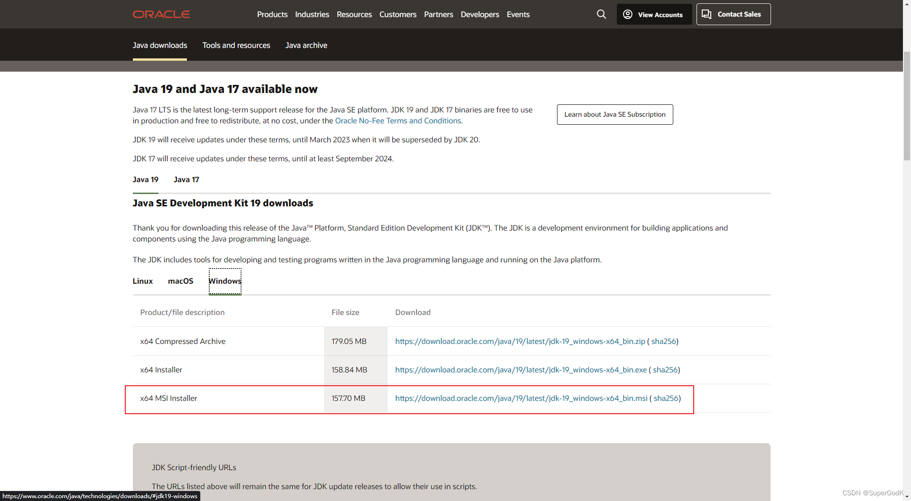Download the jdk-19 windows-x64 zip link
The width and height of the screenshot is (911, 501).
point(520,341)
